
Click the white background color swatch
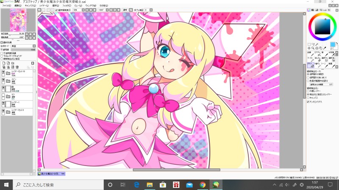336,48
